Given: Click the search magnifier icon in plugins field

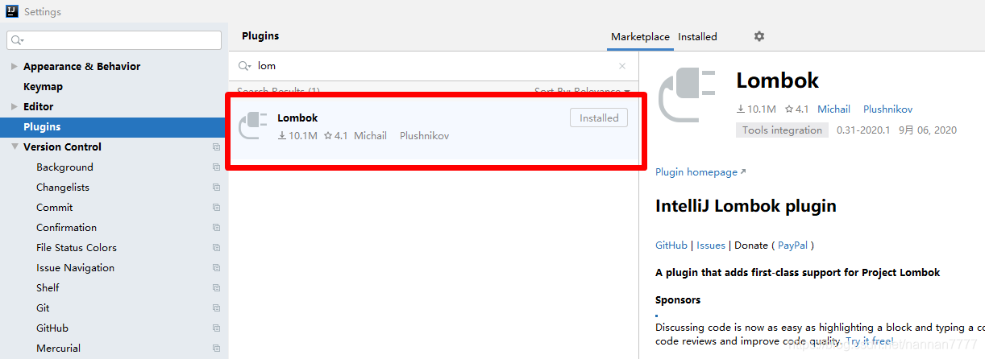Looking at the screenshot, I should tap(245, 66).
